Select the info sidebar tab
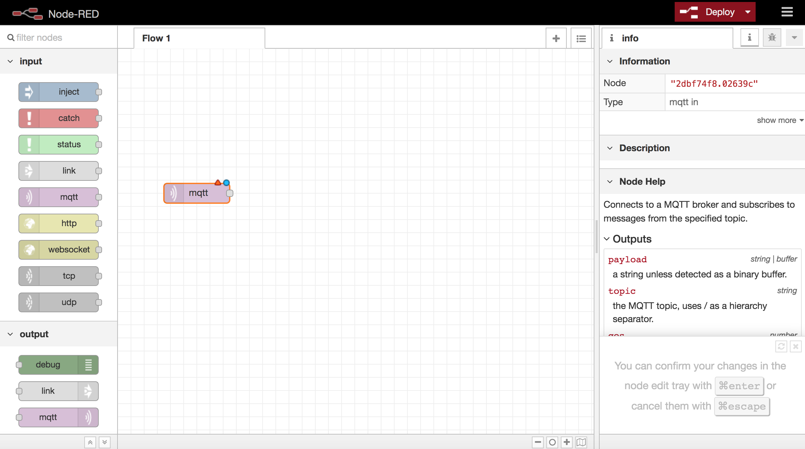Screen dimensions: 805x449 (x=667, y=38)
